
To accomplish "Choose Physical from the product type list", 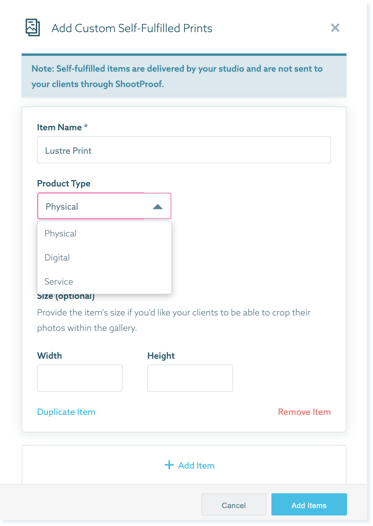I will coord(104,233).
